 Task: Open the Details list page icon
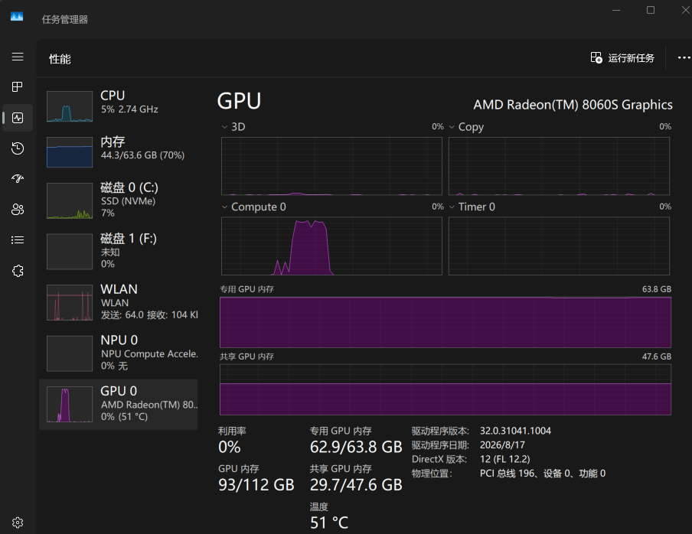click(x=18, y=240)
